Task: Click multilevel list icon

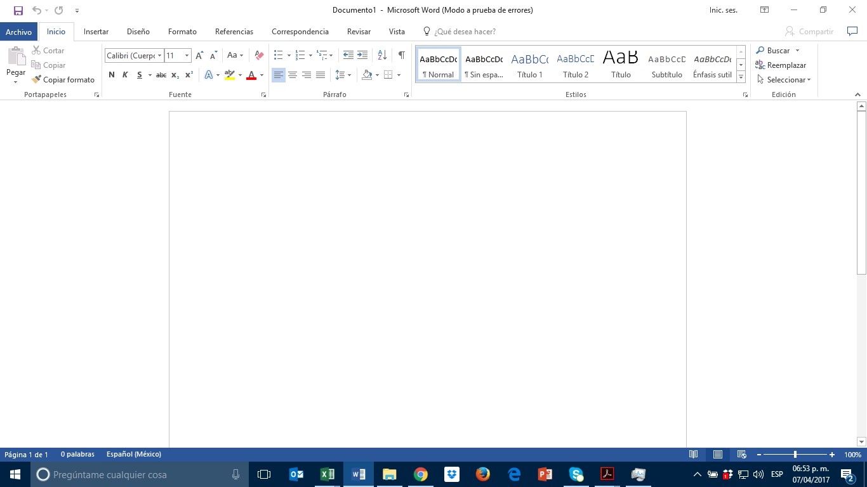Action: [x=322, y=56]
